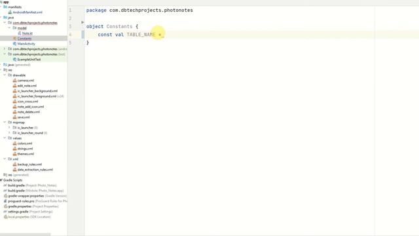Image resolution: width=419 pixels, height=236 pixels.
Task: Expand the ic_launcher mipmap group
Action: click(x=9, y=128)
